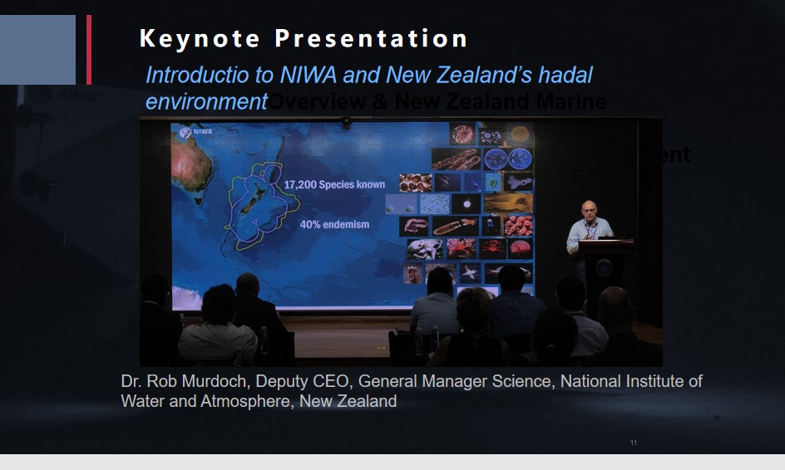
Task: Click the blue italic "Introductio to NIWA" subtitle
Action: pos(368,75)
